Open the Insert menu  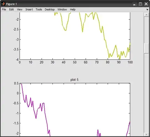(x=29, y=9)
